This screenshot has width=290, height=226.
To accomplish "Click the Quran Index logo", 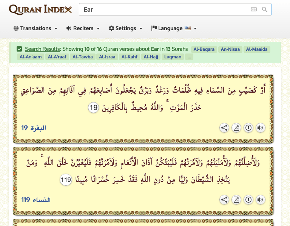I will (40, 9).
